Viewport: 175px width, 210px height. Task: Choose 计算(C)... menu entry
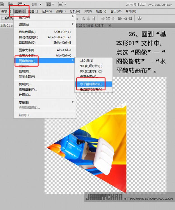[45, 95]
